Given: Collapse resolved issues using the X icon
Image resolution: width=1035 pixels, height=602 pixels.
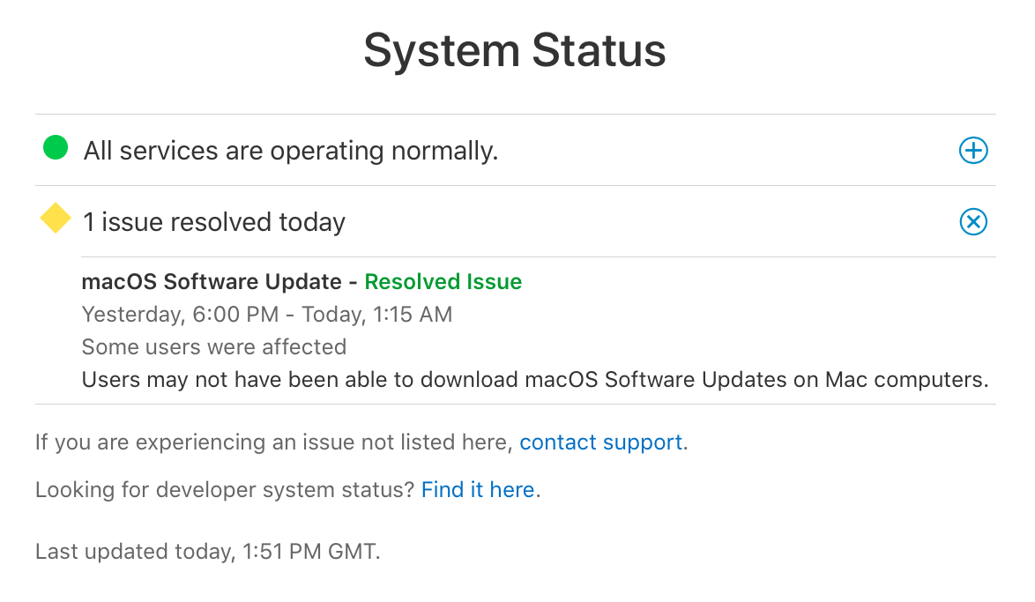Looking at the screenshot, I should tap(972, 222).
